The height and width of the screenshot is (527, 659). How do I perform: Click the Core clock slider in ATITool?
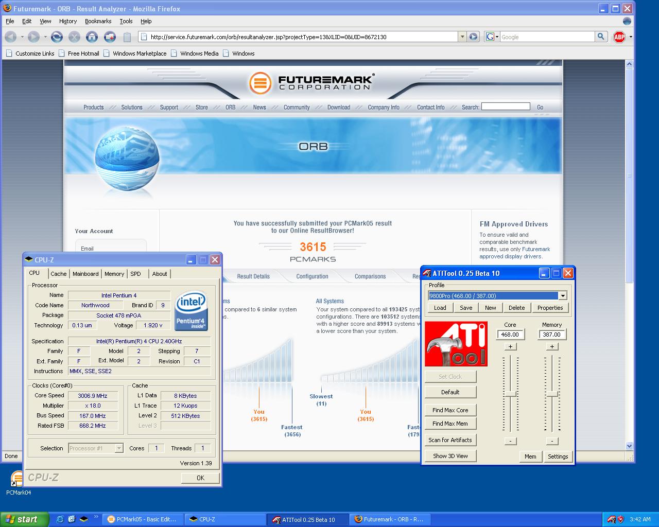click(x=510, y=394)
